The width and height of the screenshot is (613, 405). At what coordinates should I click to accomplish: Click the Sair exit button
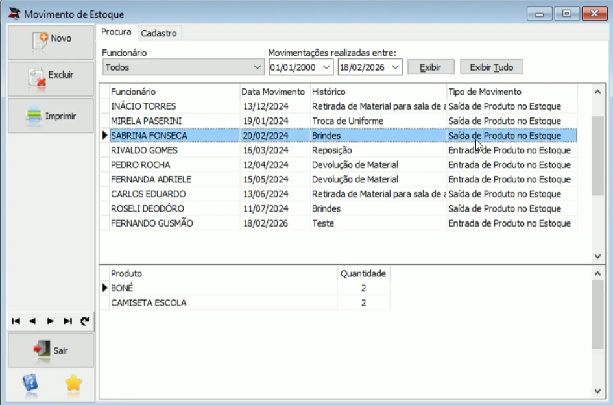pos(51,350)
